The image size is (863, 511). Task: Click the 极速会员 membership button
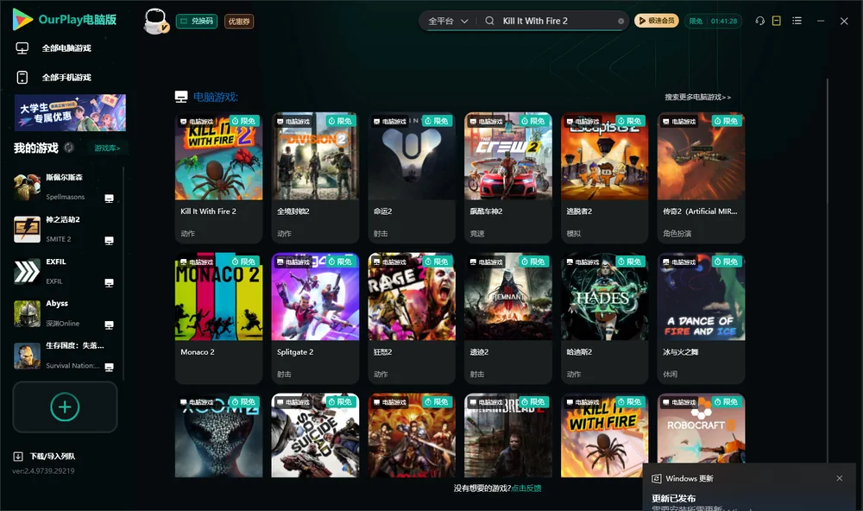coord(656,21)
